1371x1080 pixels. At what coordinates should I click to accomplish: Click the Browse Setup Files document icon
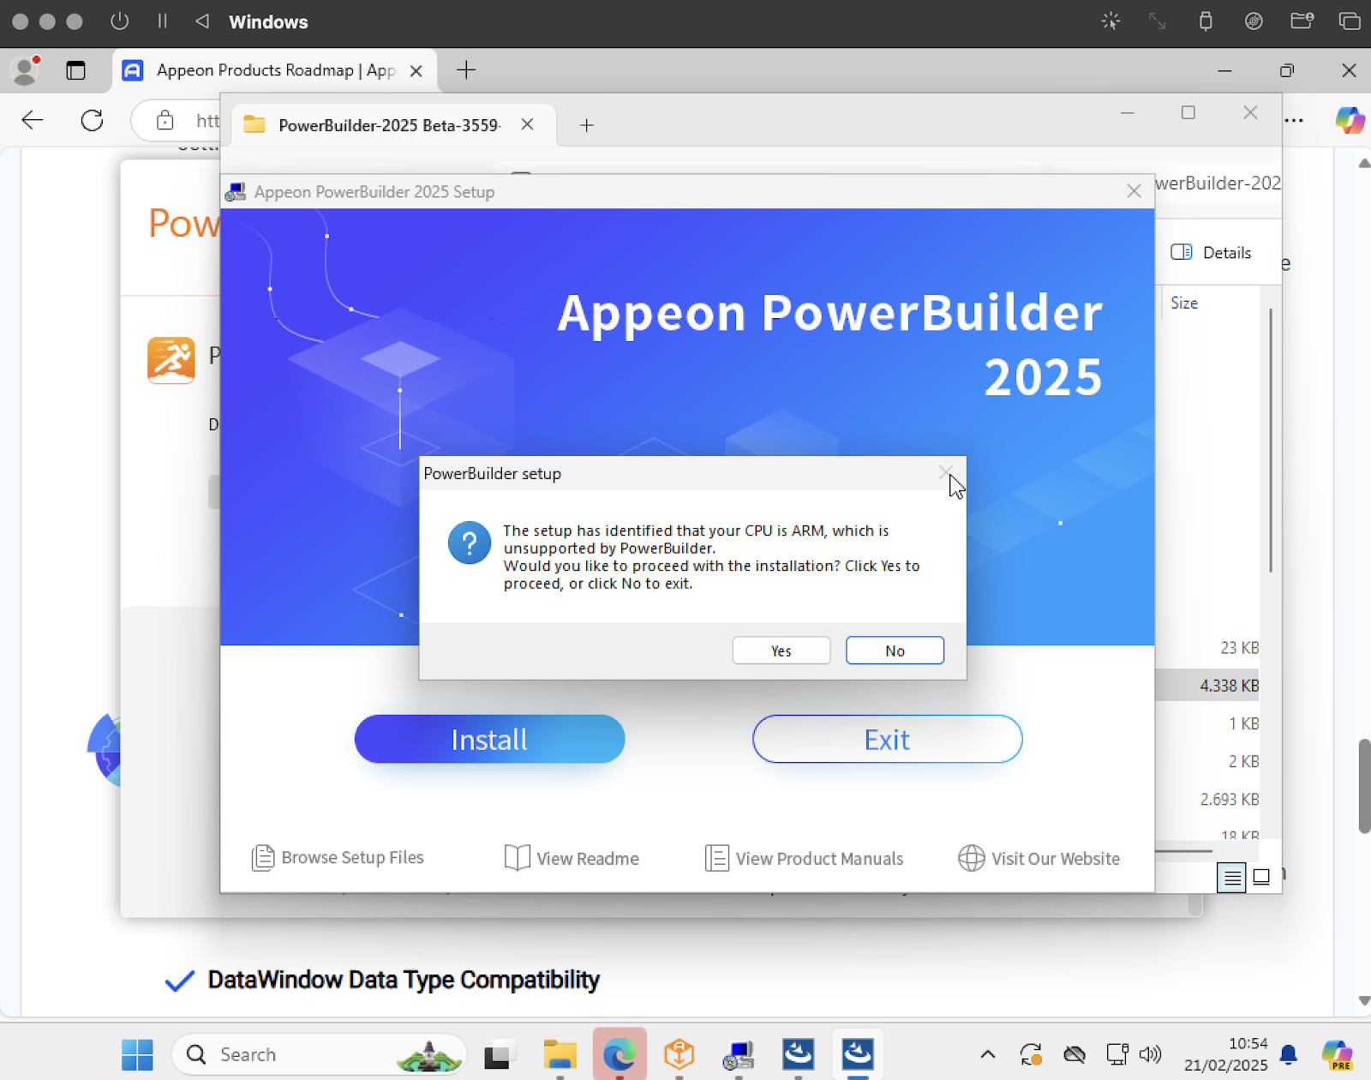tap(263, 857)
